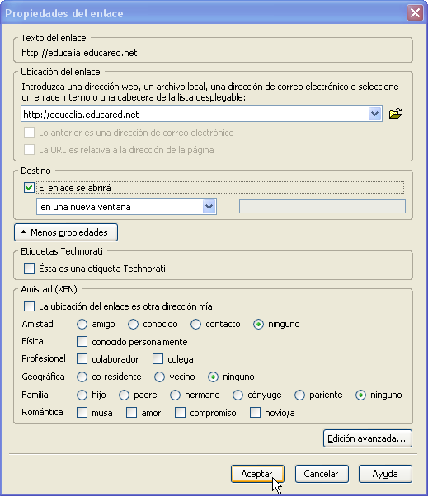
Task: Check the 'colega' professional option
Action: (158, 359)
